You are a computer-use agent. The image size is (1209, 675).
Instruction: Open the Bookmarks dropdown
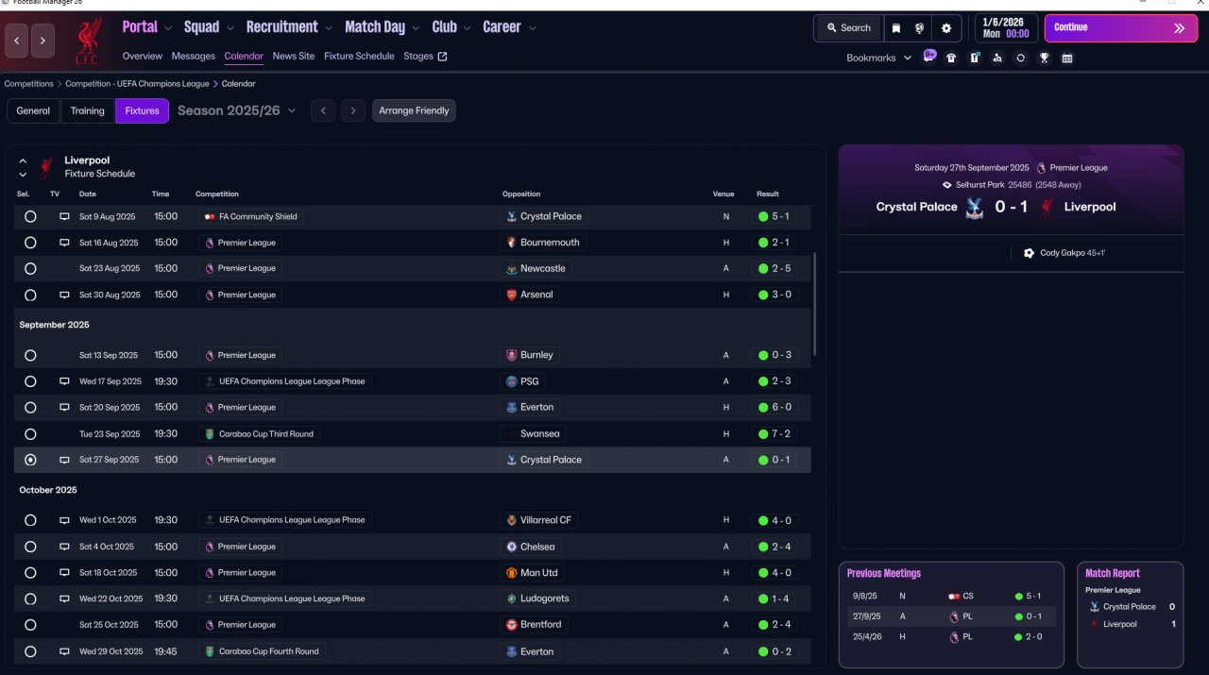pos(878,58)
